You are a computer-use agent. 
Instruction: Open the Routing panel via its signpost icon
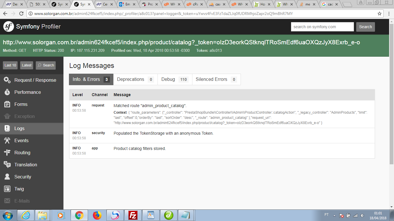7,153
